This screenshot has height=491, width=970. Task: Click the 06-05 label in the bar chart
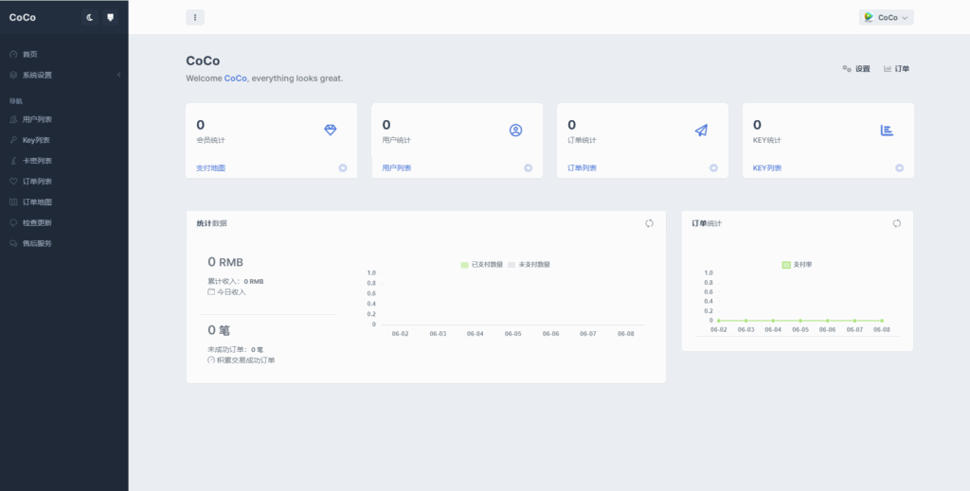[x=512, y=334]
